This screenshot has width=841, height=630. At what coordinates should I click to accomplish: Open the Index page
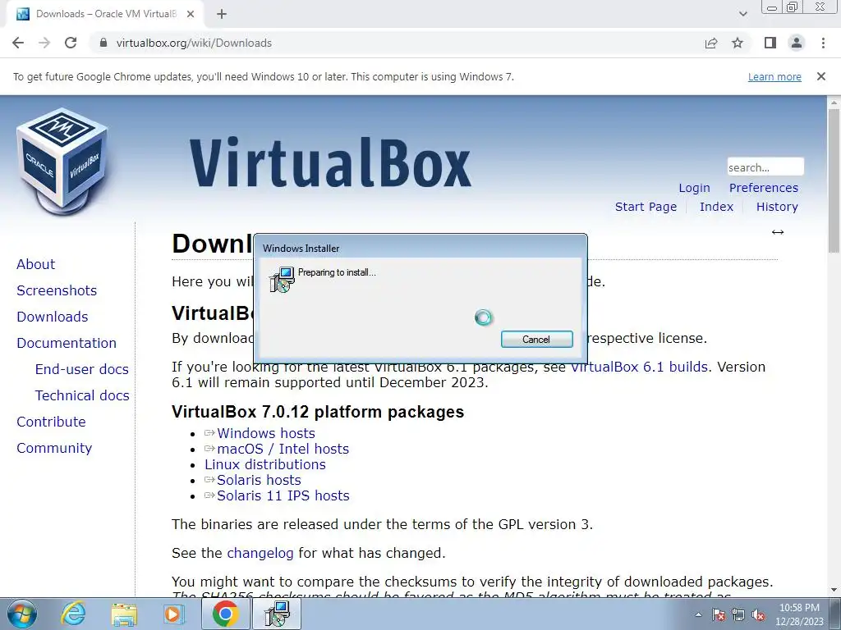716,207
